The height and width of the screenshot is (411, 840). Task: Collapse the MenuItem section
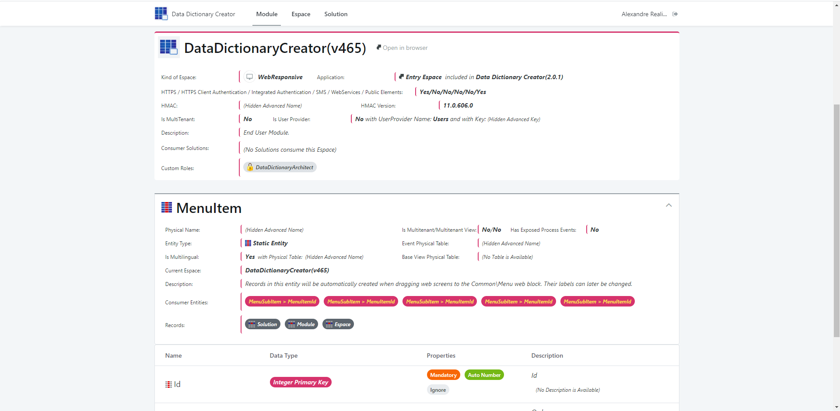[668, 205]
